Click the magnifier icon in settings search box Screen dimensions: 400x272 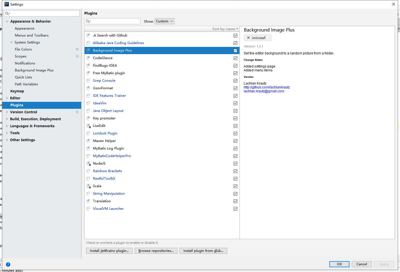[8, 13]
